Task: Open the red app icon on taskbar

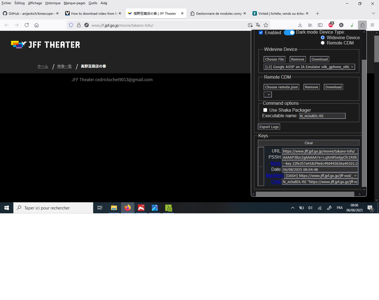Action: tap(141, 208)
